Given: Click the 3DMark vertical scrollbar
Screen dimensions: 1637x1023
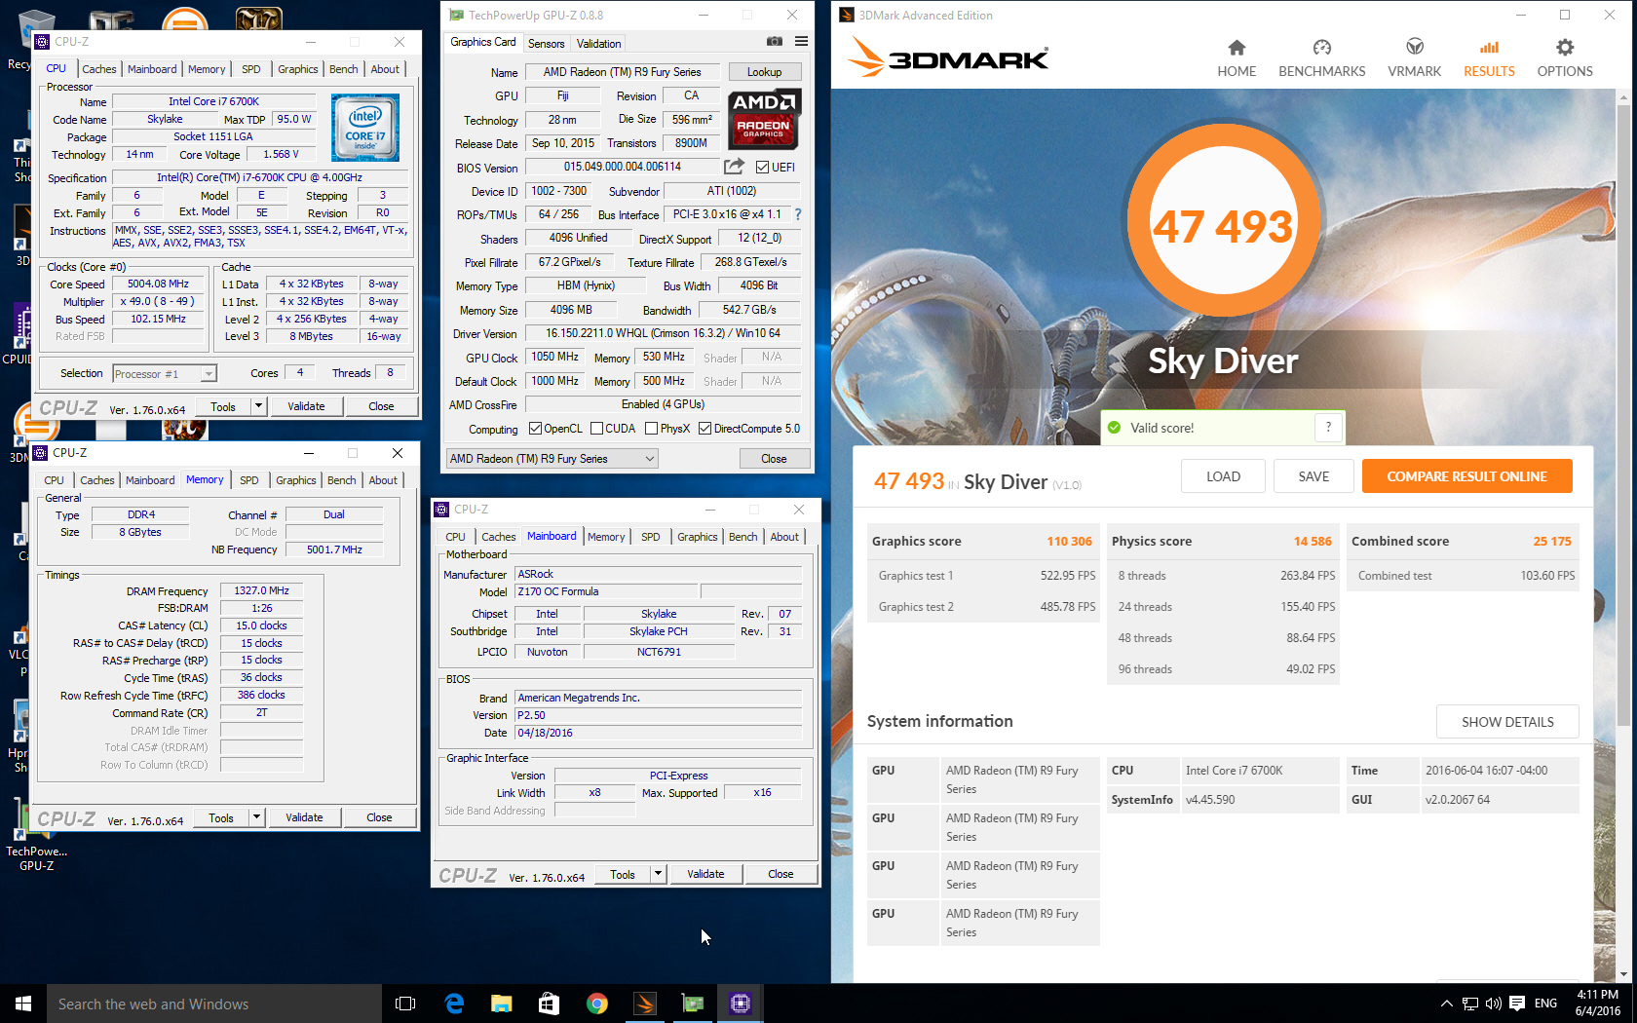Looking at the screenshot, I should 1622,414.
